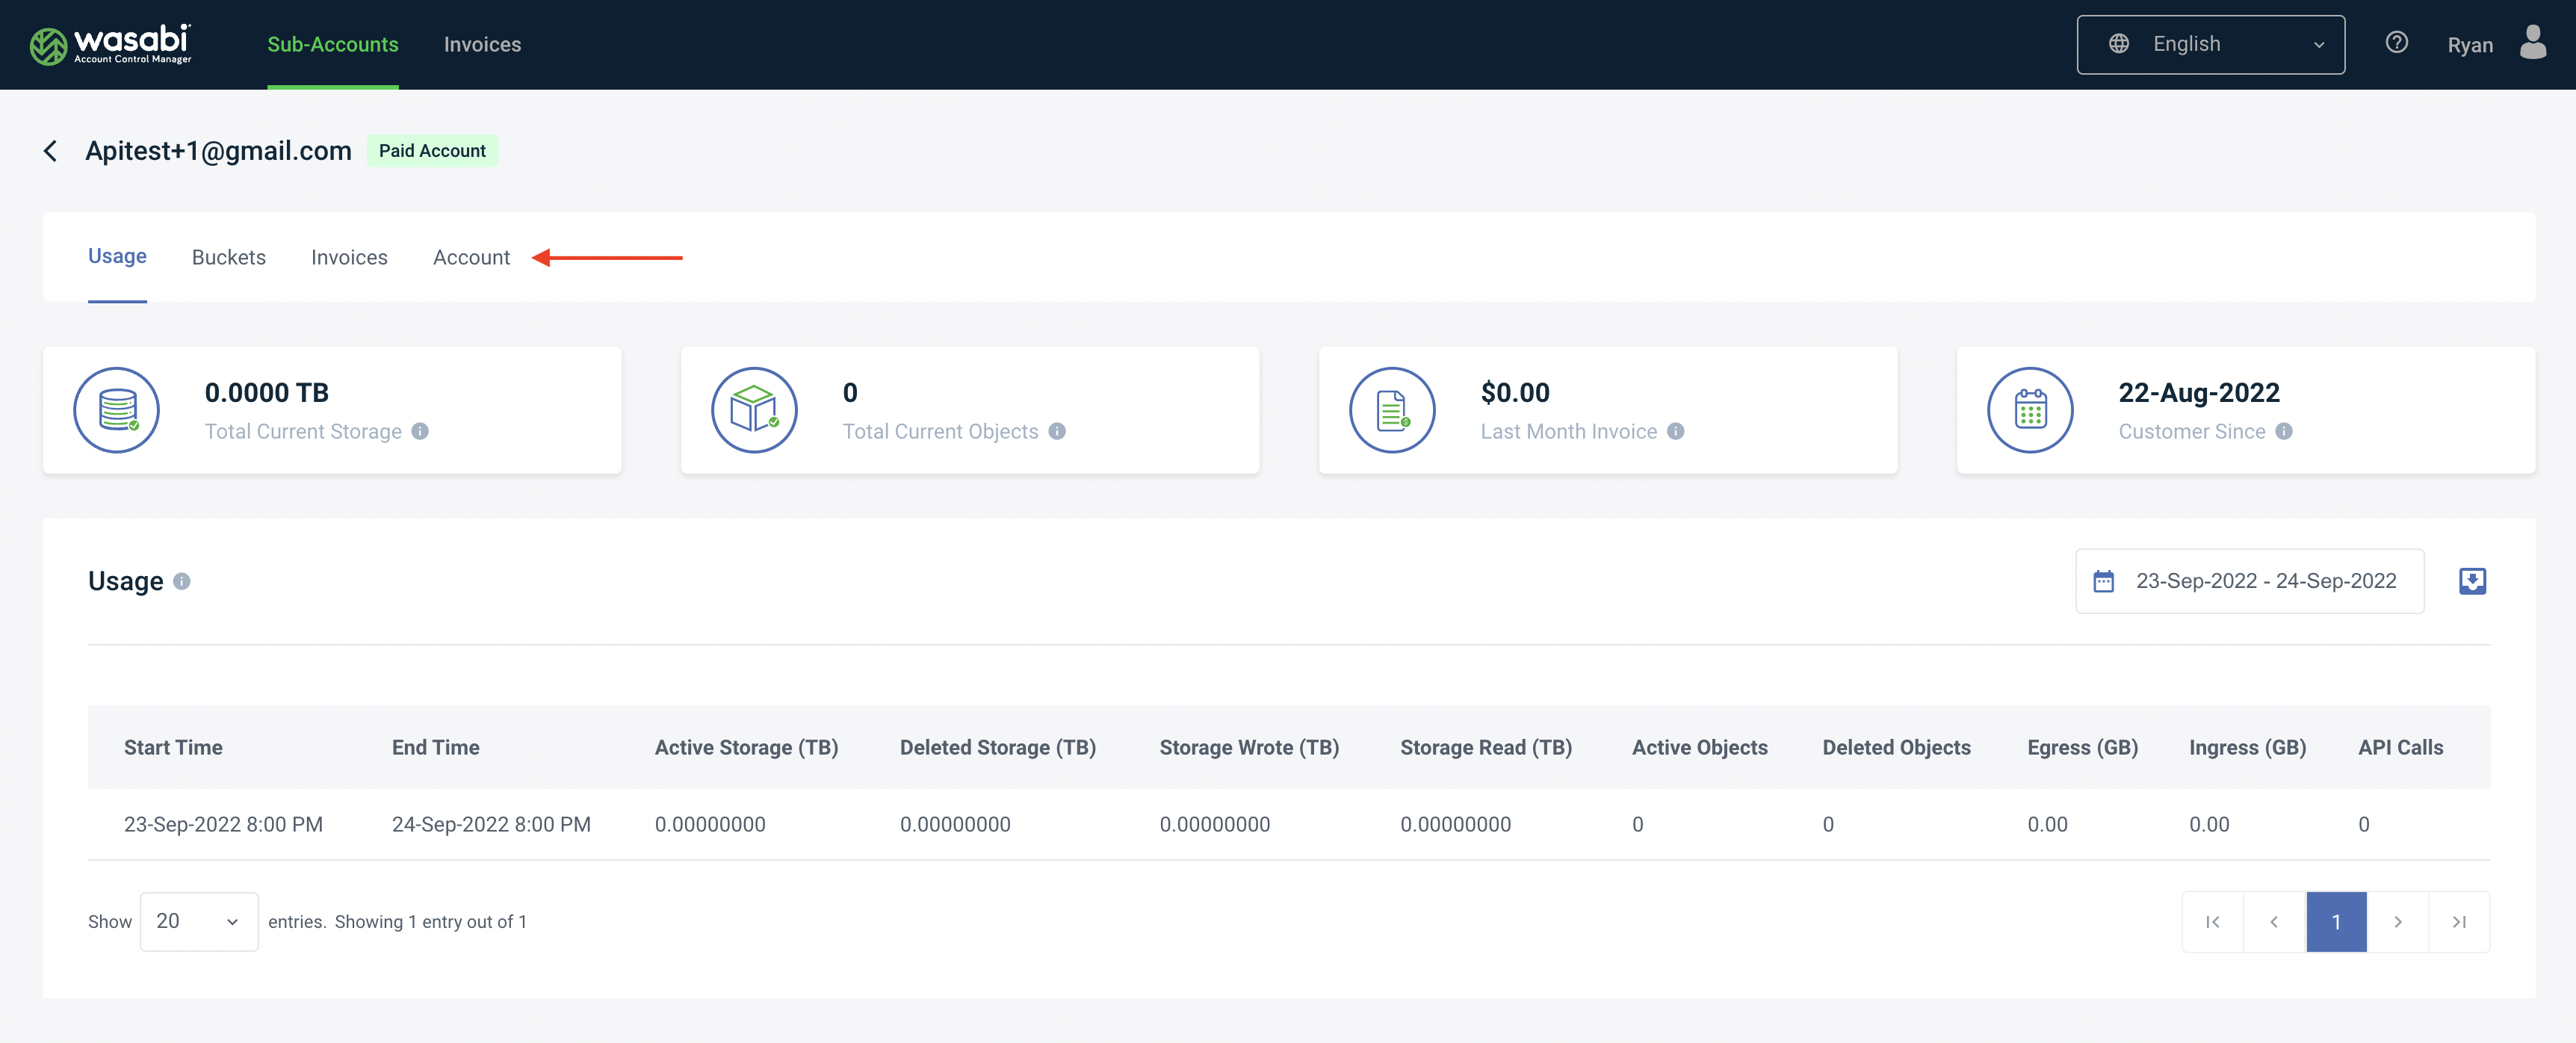Click the Last Month Invoice document icon
Image resolution: width=2576 pixels, height=1043 pixels.
pyautogui.click(x=1392, y=410)
